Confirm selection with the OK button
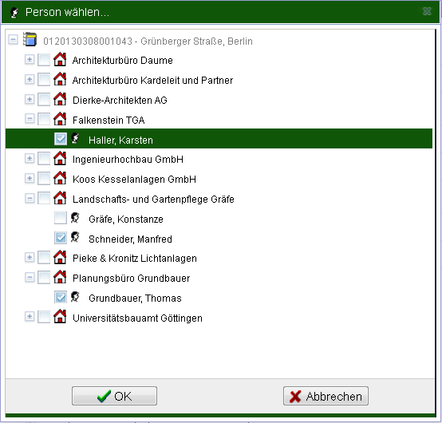The width and height of the screenshot is (442, 423). click(x=114, y=396)
